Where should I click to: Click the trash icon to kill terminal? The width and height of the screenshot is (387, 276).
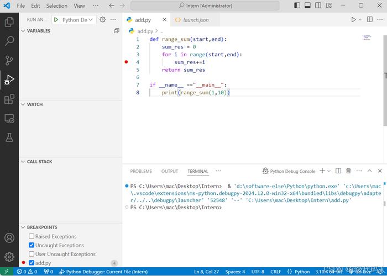[348, 171]
